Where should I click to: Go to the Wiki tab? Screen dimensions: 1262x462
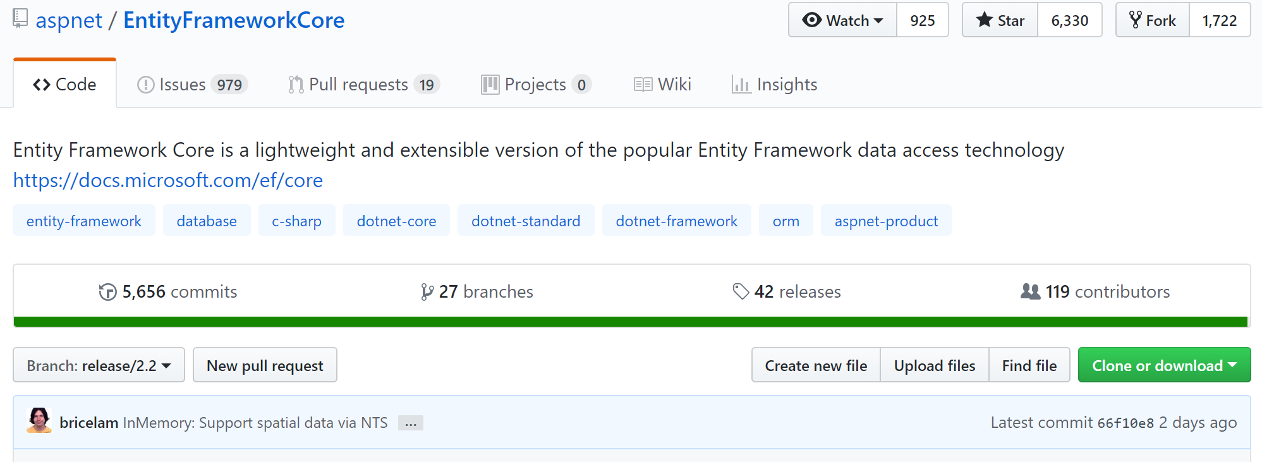[662, 85]
